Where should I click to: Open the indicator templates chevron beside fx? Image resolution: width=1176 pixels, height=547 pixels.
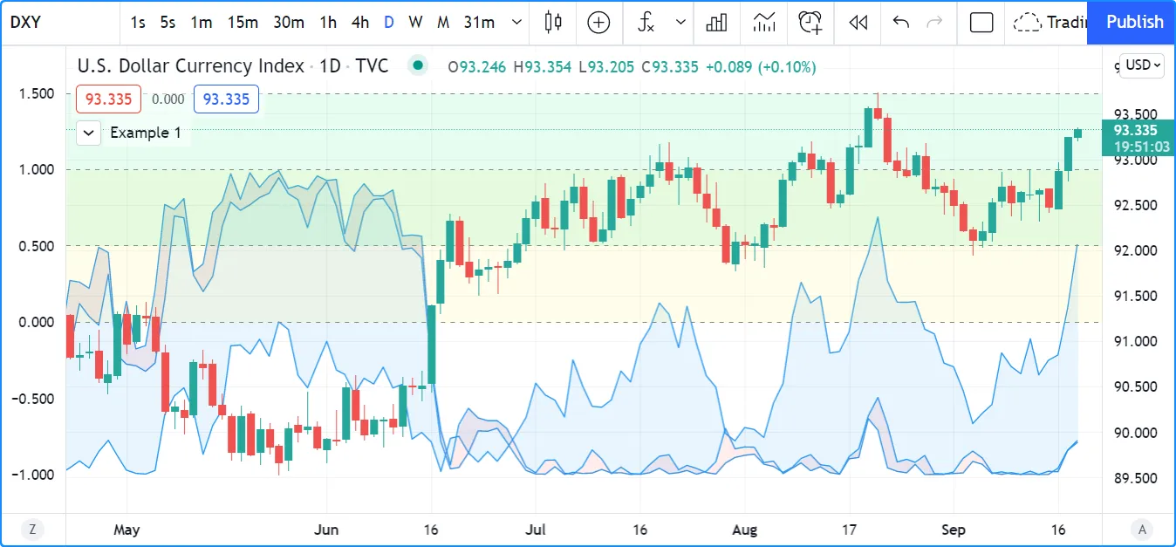click(681, 23)
